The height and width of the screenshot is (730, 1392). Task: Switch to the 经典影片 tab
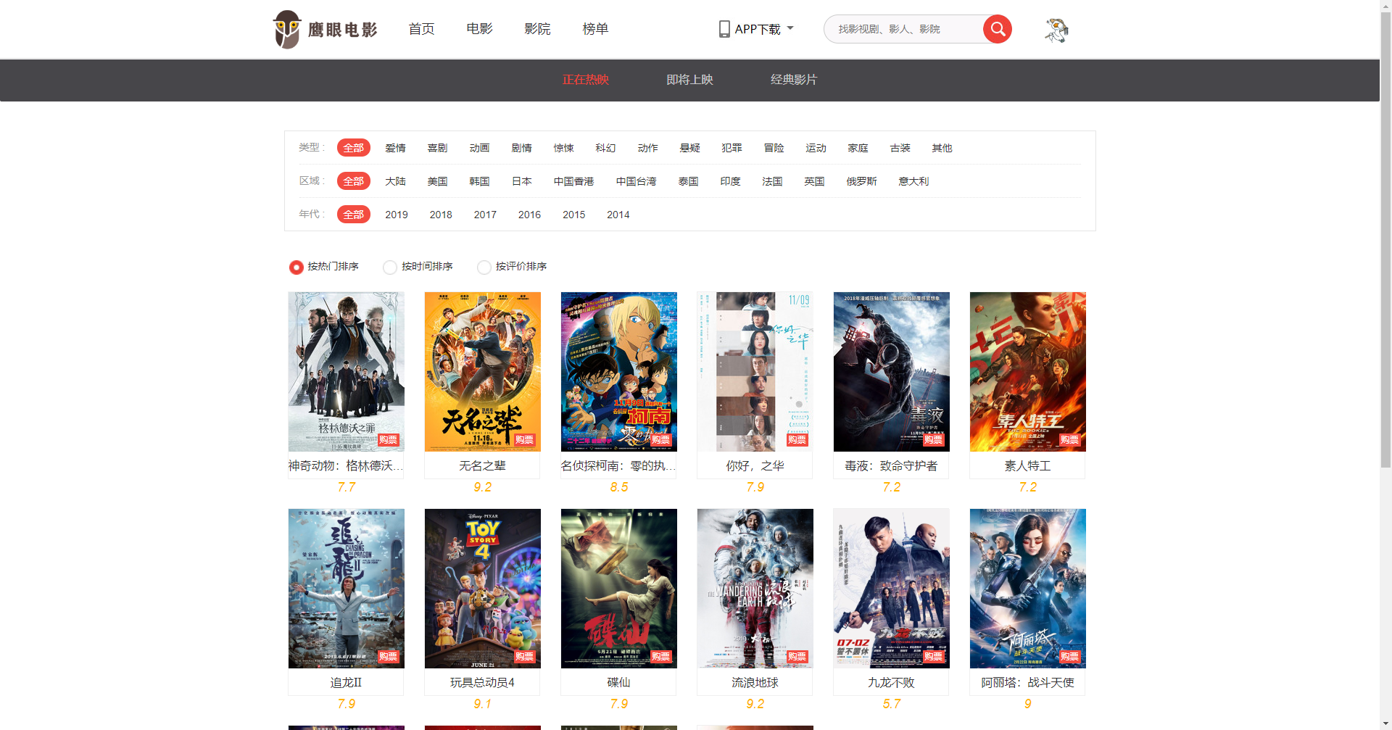pos(794,80)
